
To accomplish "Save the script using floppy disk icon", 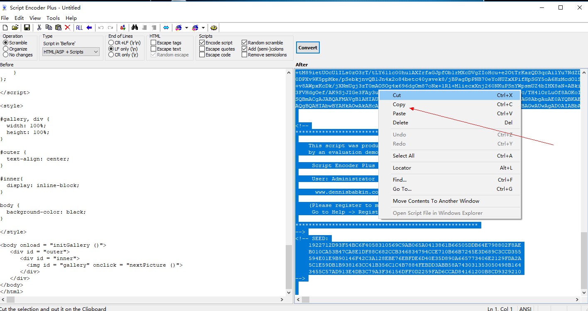I will (27, 28).
